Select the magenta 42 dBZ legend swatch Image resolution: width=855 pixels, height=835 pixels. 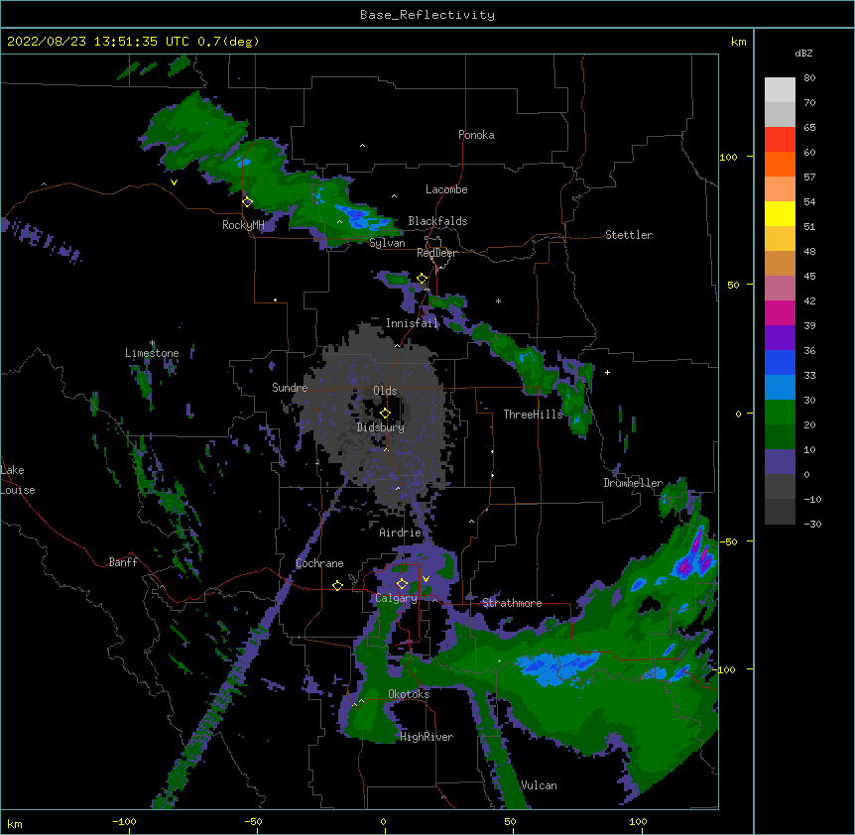click(x=780, y=312)
